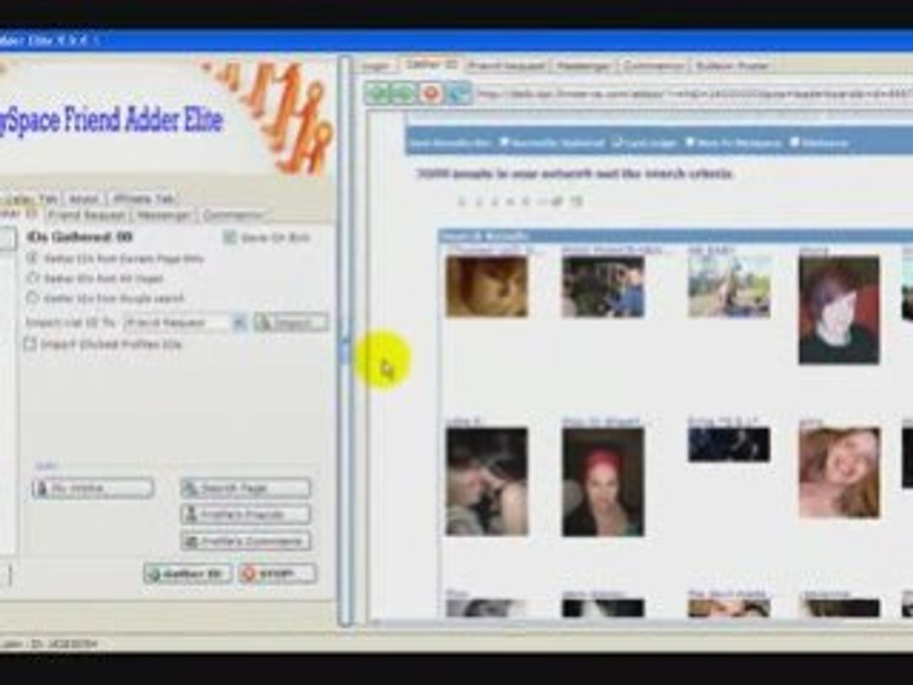Click the Profile's Friends button

[x=245, y=514]
